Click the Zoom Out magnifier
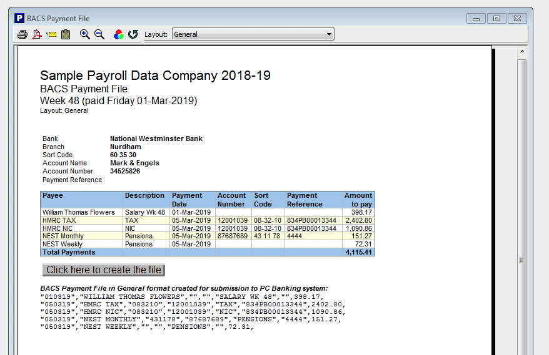Viewport: 549px width, 355px height. (99, 34)
